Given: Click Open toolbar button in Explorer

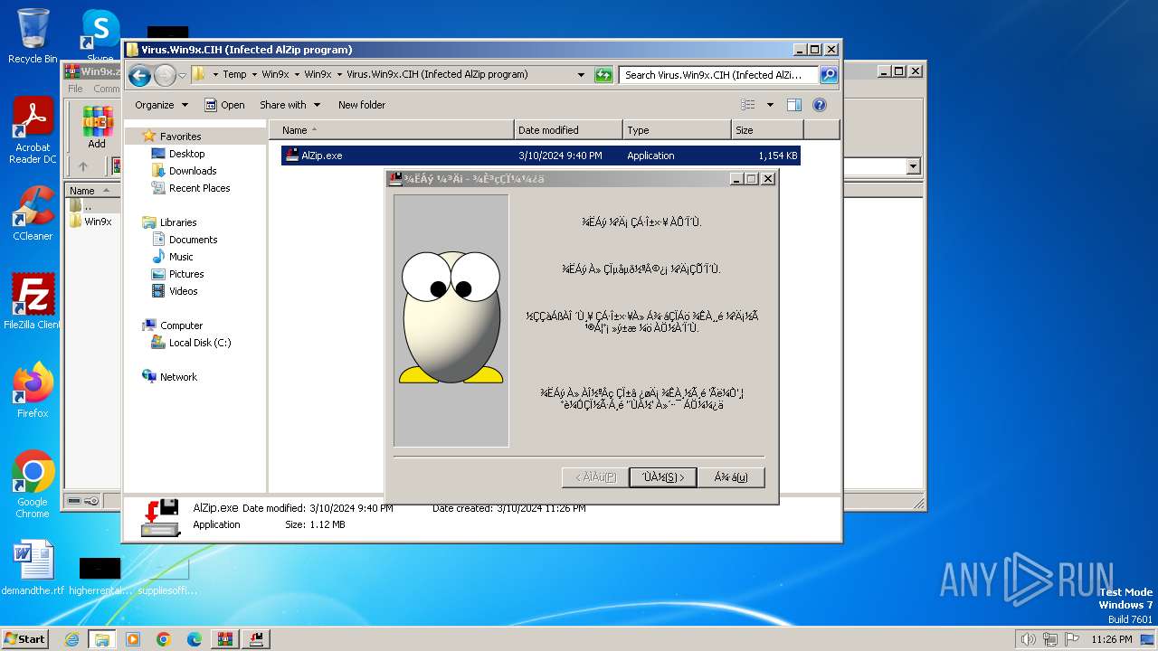Looking at the screenshot, I should [x=224, y=105].
